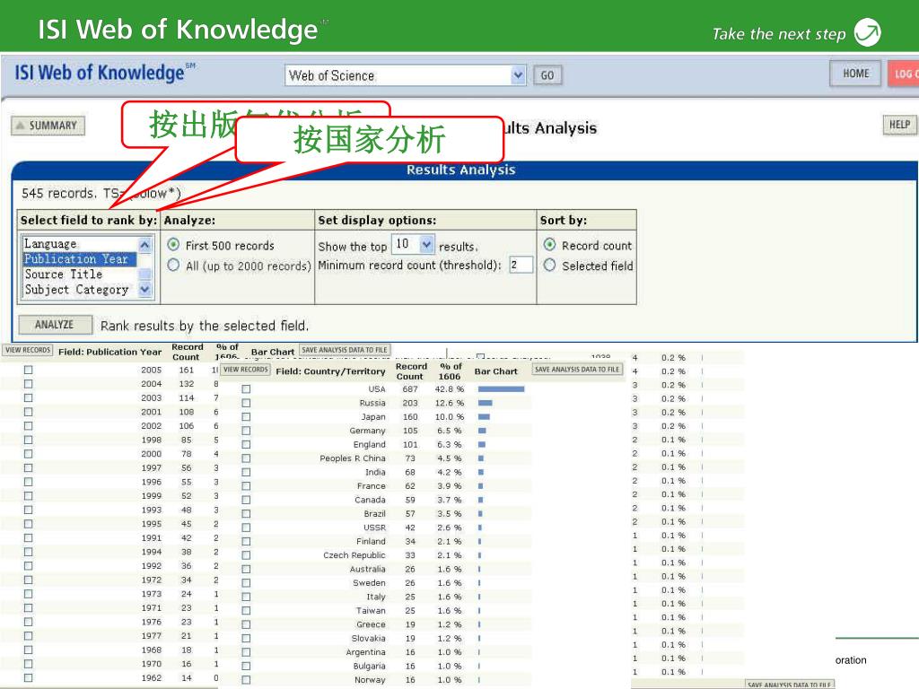Save Publication Year analysis data to file
This screenshot has width=919, height=689.
point(345,350)
